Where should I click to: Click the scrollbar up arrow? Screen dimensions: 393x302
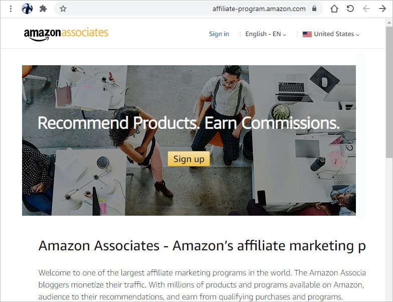point(389,23)
